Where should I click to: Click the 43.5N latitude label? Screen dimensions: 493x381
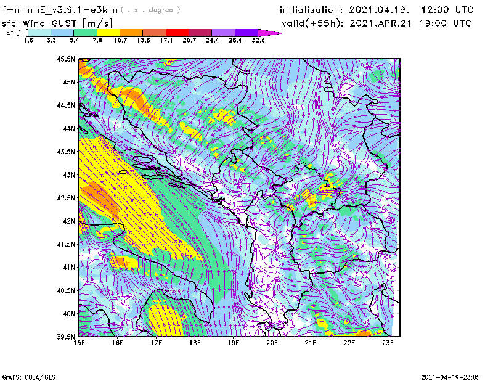67,151
